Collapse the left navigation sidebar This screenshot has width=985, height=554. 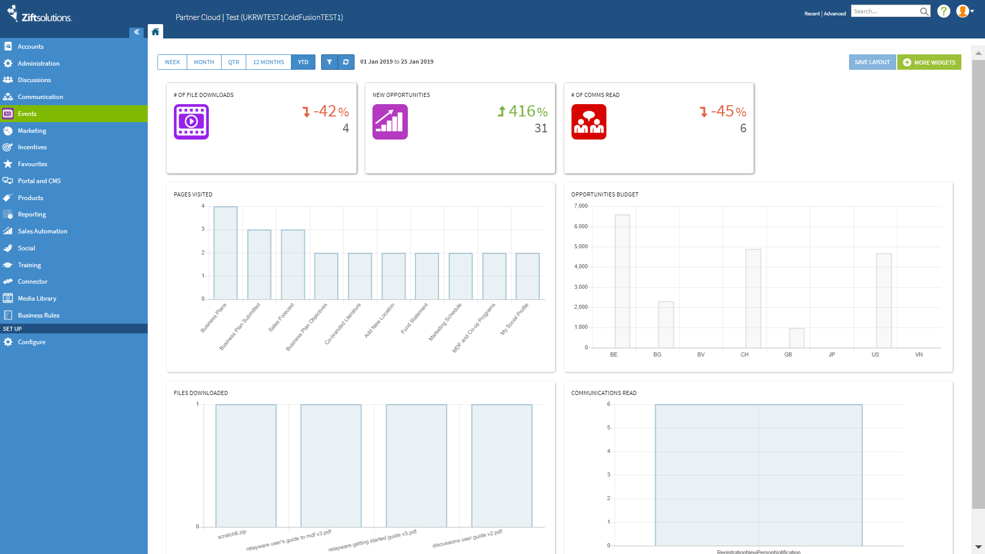coord(136,32)
